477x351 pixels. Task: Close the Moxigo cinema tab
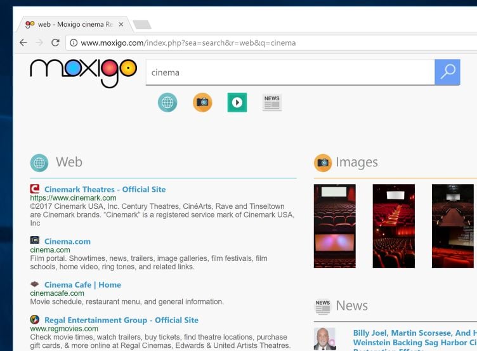(x=121, y=24)
